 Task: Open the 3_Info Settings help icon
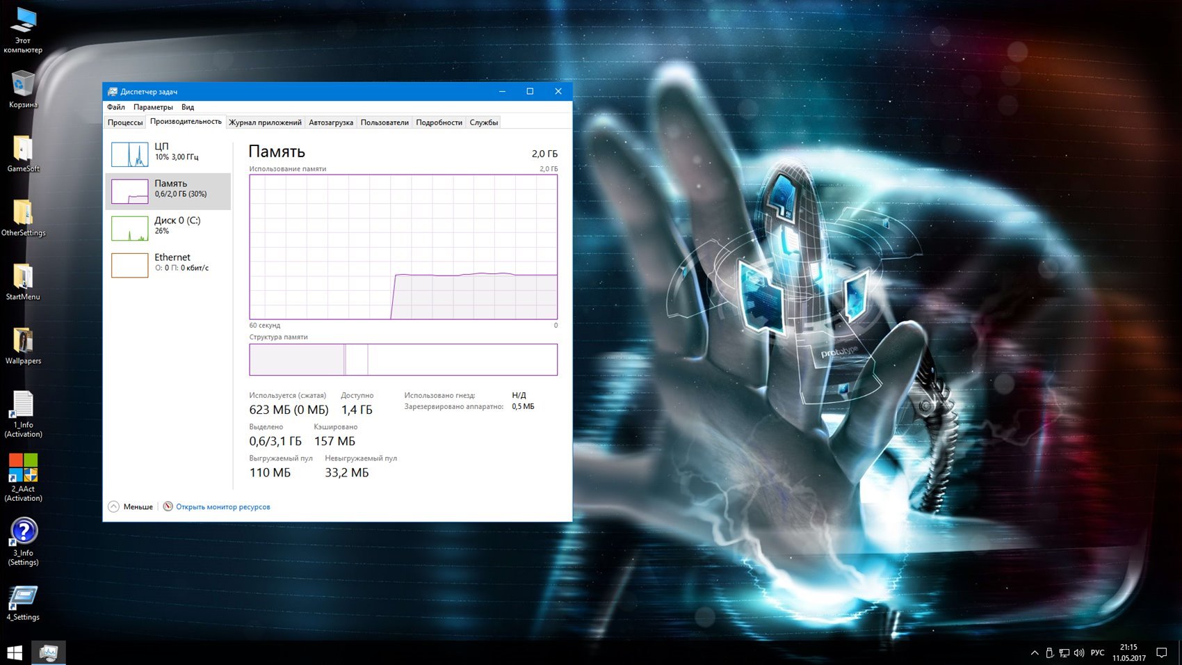(x=23, y=533)
